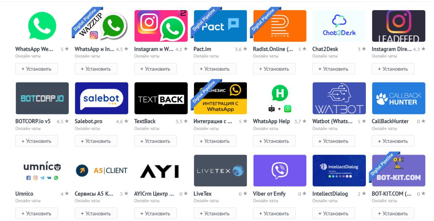Install the WhatsApp Help app
This screenshot has width=434, height=221.
[x=274, y=141]
